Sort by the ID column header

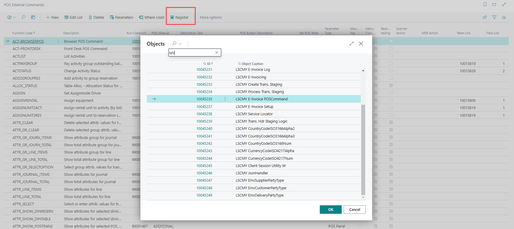(209, 64)
